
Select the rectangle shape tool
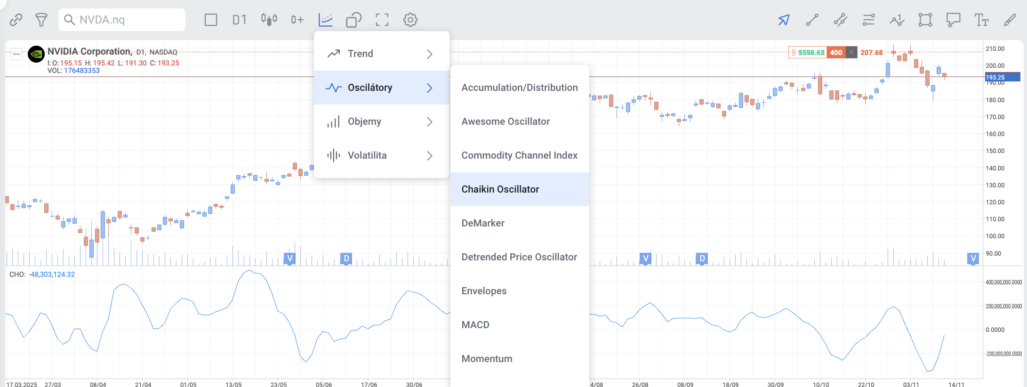pos(925,20)
